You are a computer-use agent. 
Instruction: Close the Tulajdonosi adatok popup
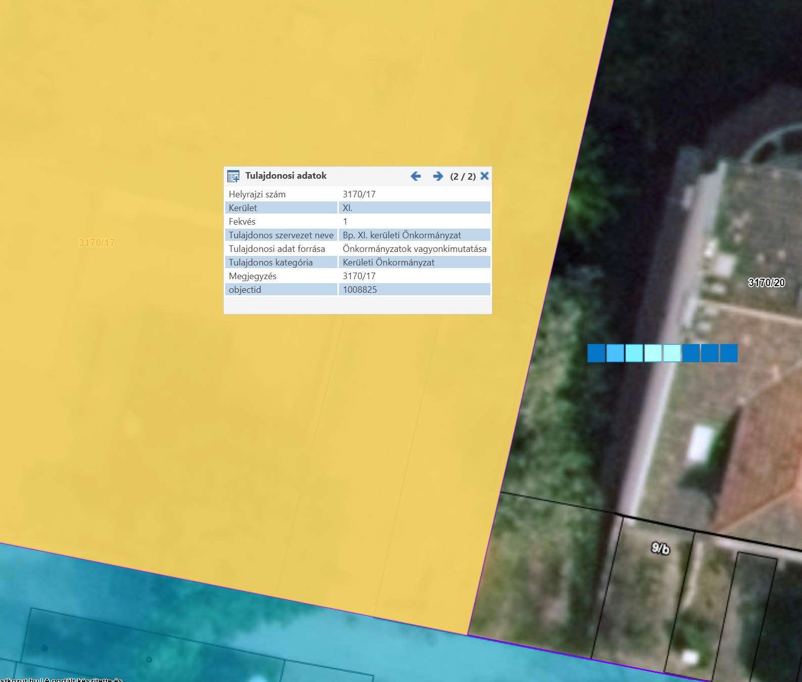pos(484,176)
